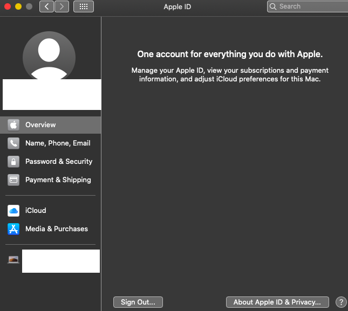The width and height of the screenshot is (348, 311).
Task: Close the window with the red button
Action: (x=8, y=6)
